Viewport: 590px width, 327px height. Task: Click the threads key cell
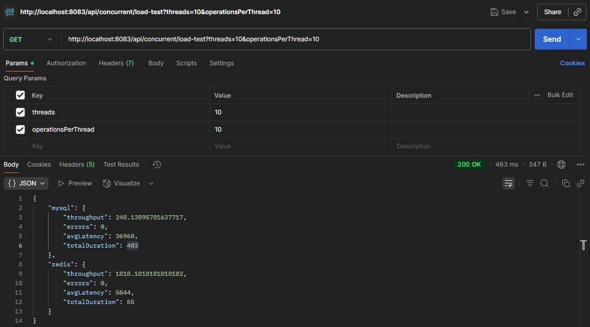point(118,112)
